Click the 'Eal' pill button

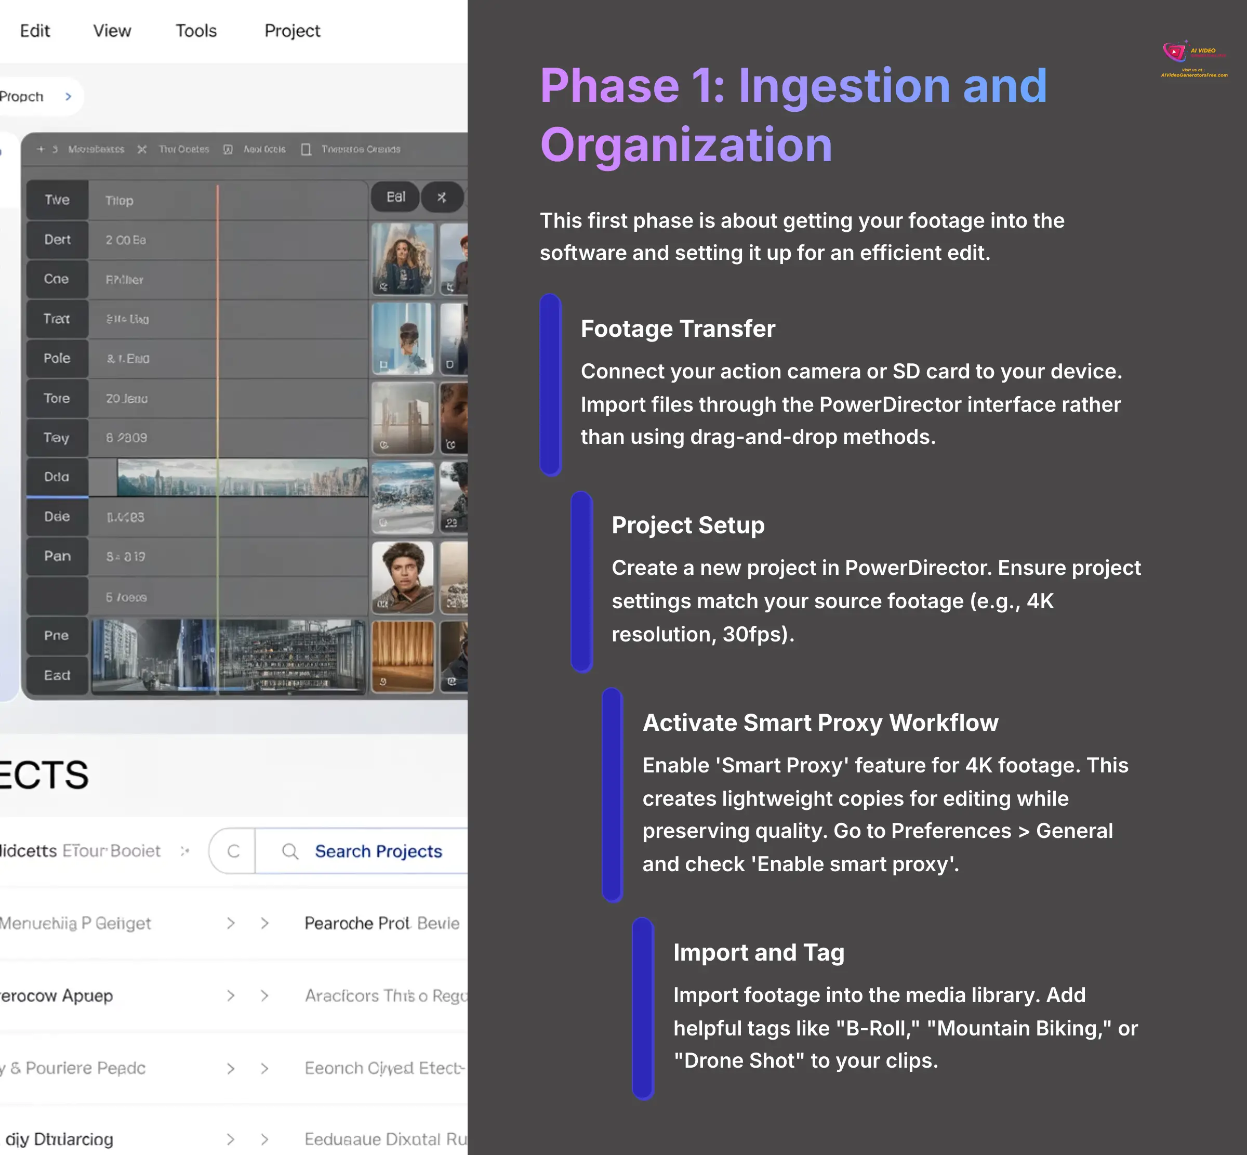pos(395,197)
